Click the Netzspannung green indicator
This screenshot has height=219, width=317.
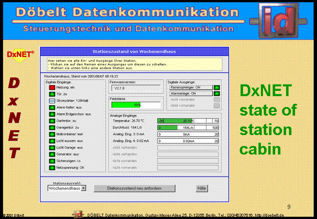52,168
